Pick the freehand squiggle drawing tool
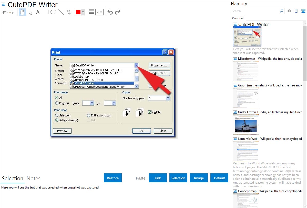The height and width of the screenshot is (208, 307). [69, 12]
